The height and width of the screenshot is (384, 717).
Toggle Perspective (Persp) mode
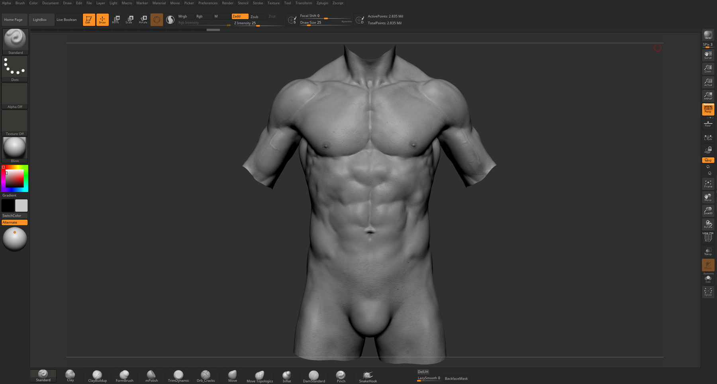click(x=708, y=109)
